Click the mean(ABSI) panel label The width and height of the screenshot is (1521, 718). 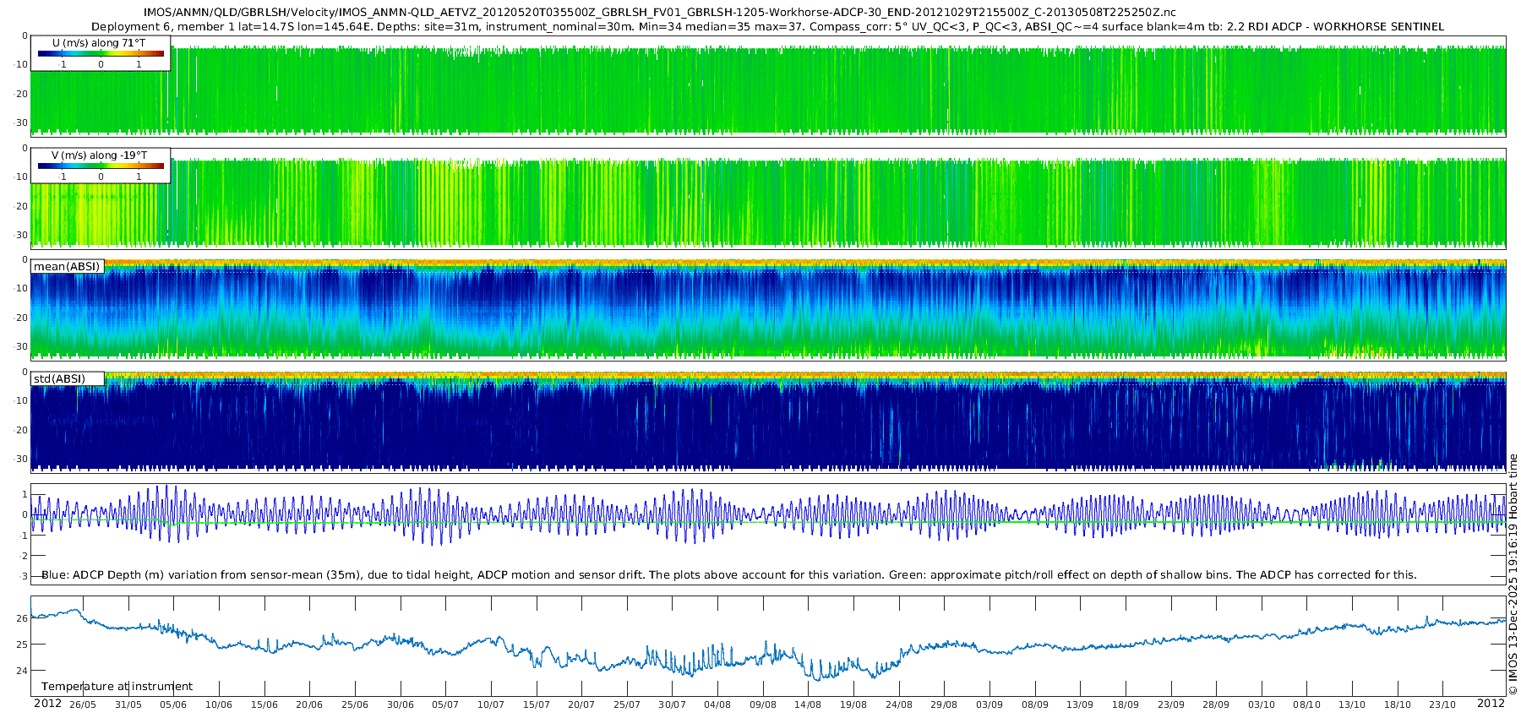[67, 267]
